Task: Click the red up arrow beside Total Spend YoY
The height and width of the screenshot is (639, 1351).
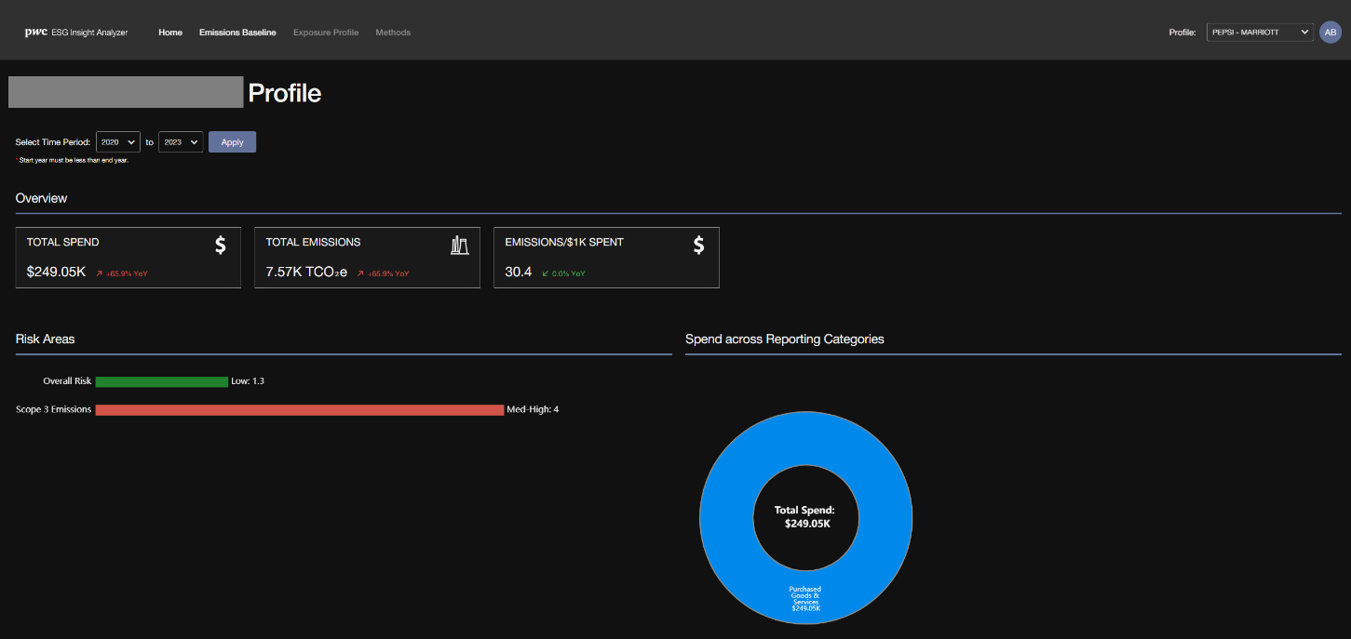Action: 100,273
